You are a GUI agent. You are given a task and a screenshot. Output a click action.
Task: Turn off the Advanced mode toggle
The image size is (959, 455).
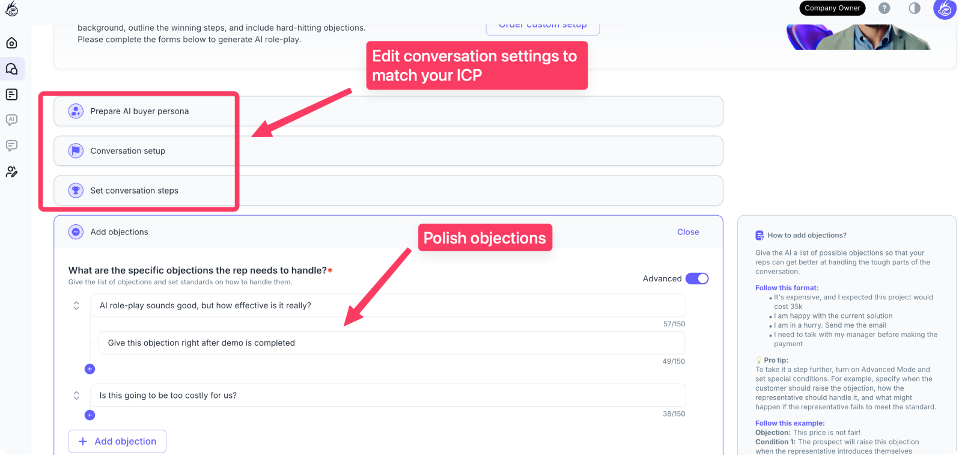click(697, 279)
